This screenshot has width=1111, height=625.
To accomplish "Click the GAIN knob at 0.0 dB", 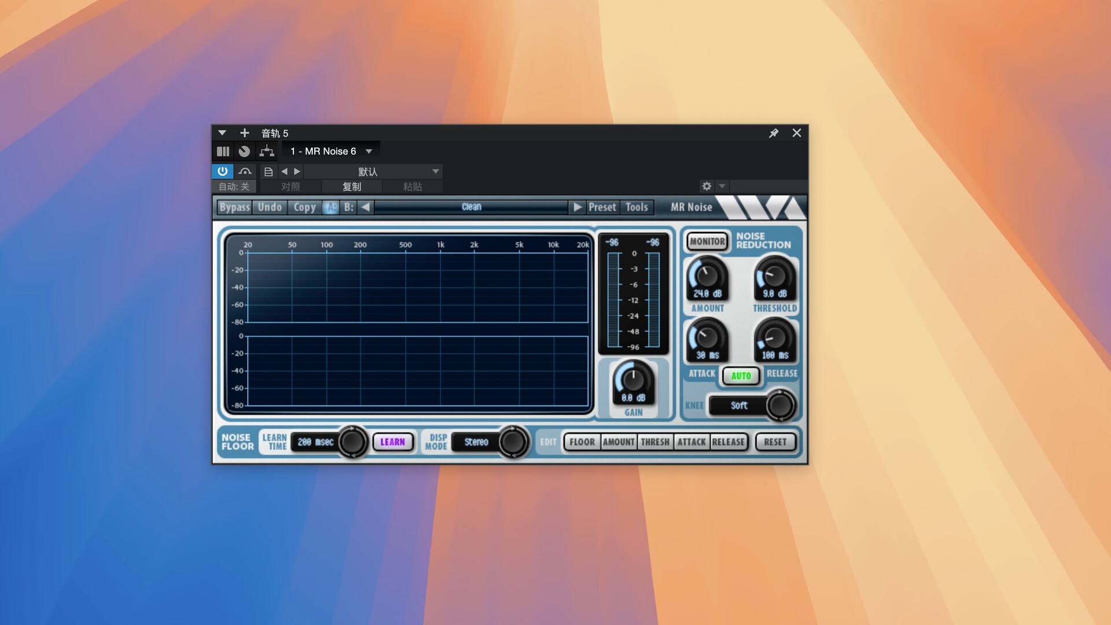I will click(x=633, y=380).
